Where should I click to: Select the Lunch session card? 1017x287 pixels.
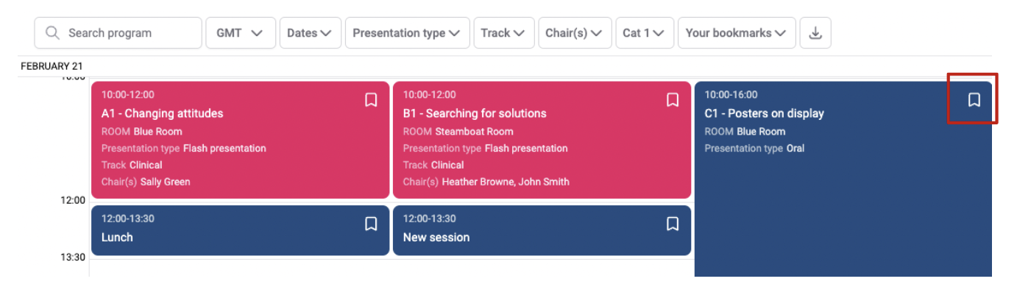[240, 230]
